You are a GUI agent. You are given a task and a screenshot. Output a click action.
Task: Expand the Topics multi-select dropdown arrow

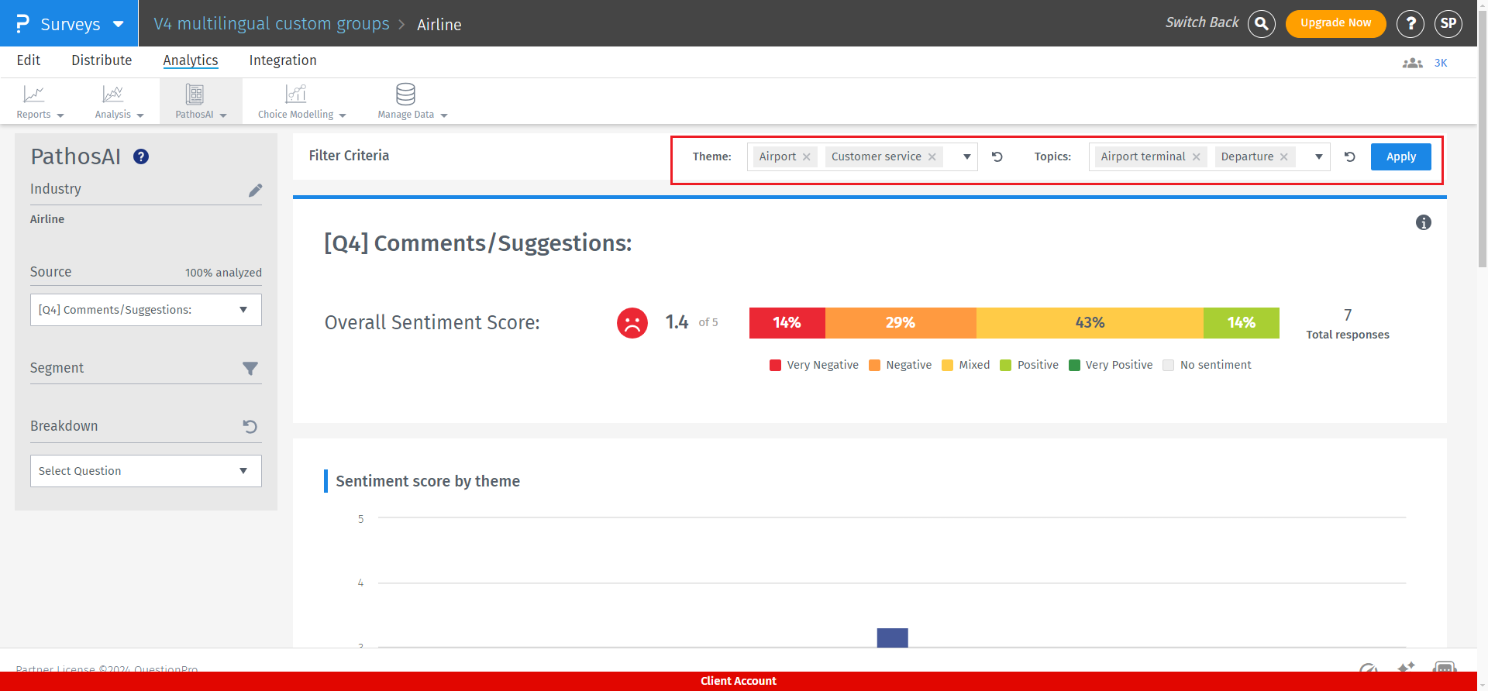1319,156
